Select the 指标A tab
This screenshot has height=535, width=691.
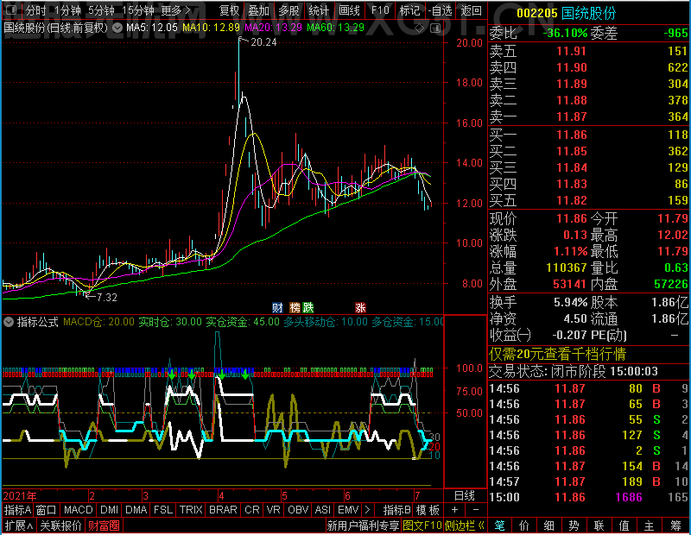pos(17,509)
